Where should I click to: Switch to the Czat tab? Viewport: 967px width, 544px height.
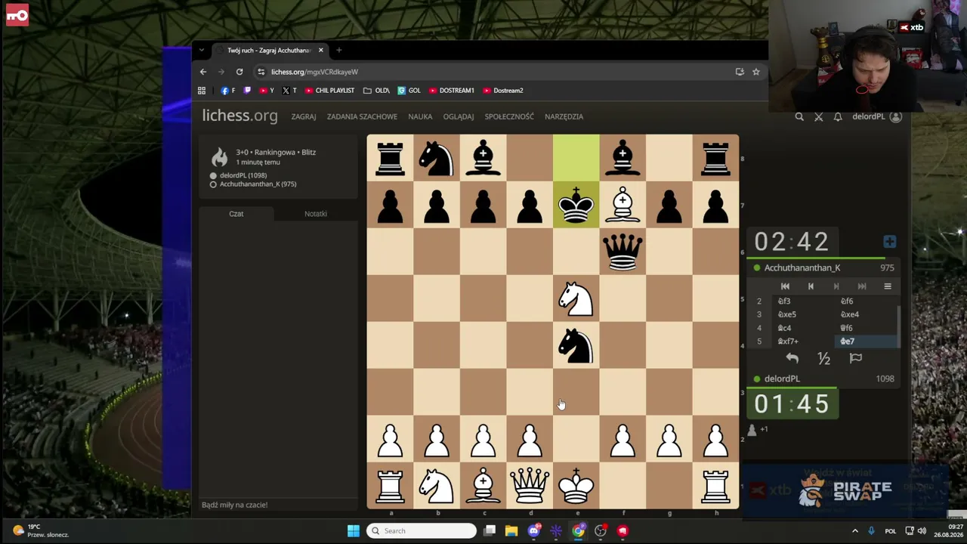236,214
